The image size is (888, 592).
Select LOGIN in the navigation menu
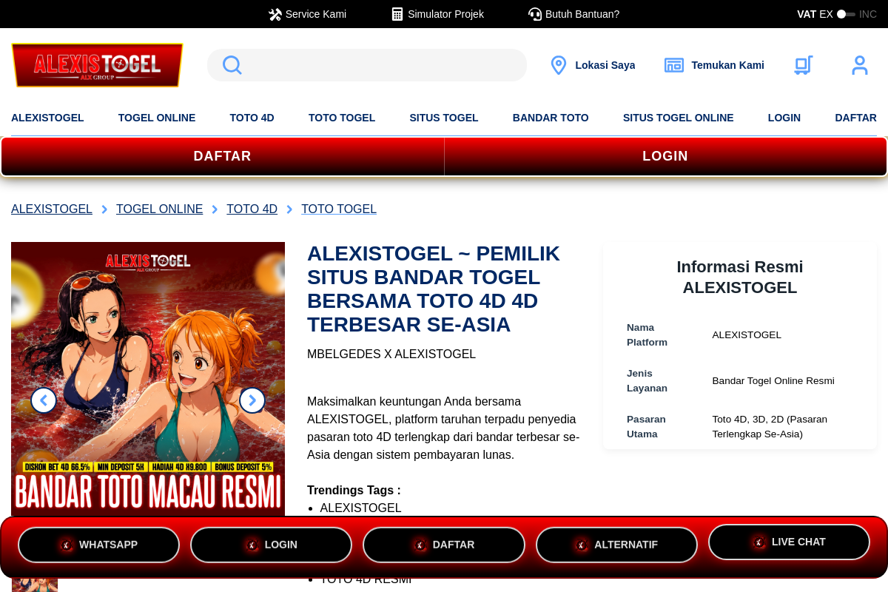pyautogui.click(x=784, y=118)
